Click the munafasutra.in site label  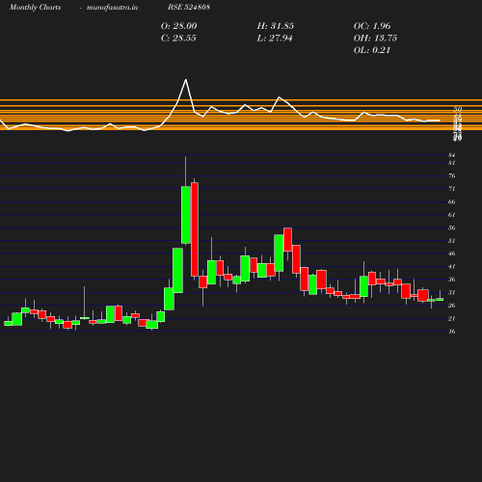point(112,7)
